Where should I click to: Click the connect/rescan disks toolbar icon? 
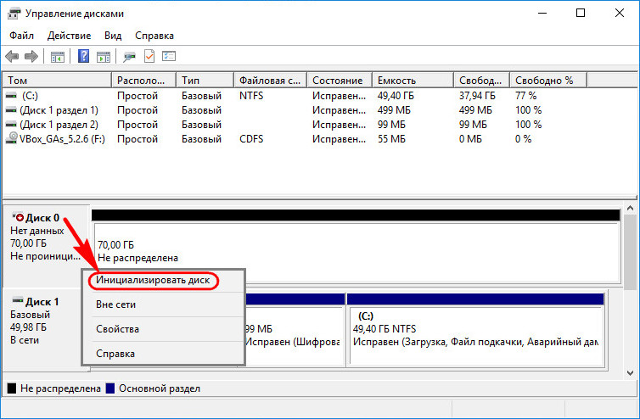129,57
